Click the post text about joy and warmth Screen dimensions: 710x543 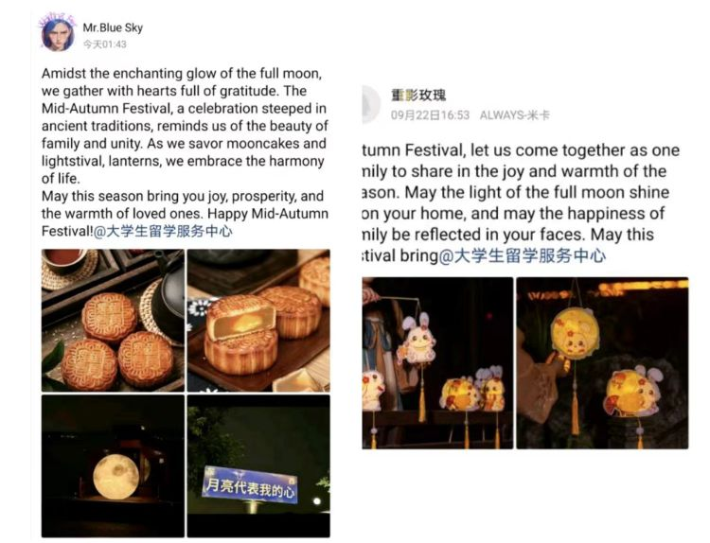tap(521, 202)
